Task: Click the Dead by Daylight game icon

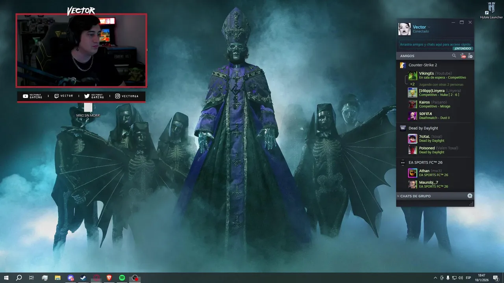Action: 403,128
